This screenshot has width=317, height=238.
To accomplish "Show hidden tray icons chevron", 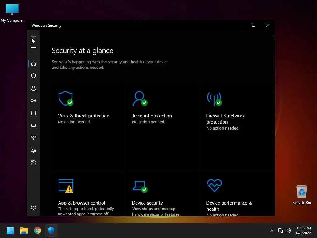I will pyautogui.click(x=272, y=231).
